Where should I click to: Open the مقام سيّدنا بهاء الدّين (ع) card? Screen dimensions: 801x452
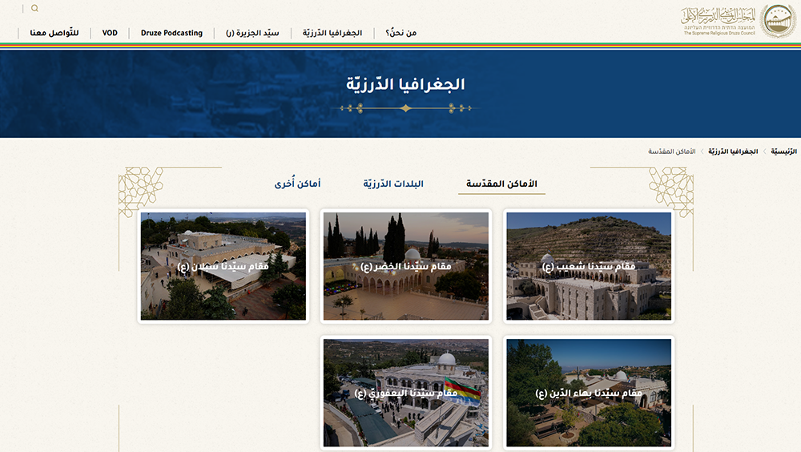click(588, 393)
